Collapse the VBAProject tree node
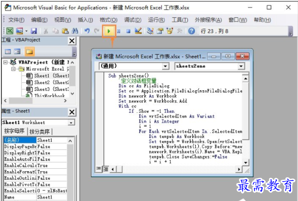 coord(5,62)
